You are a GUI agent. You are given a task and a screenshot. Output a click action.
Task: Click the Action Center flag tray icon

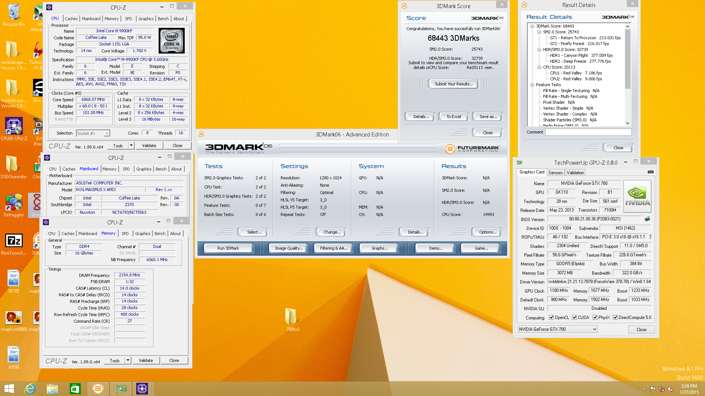652,389
